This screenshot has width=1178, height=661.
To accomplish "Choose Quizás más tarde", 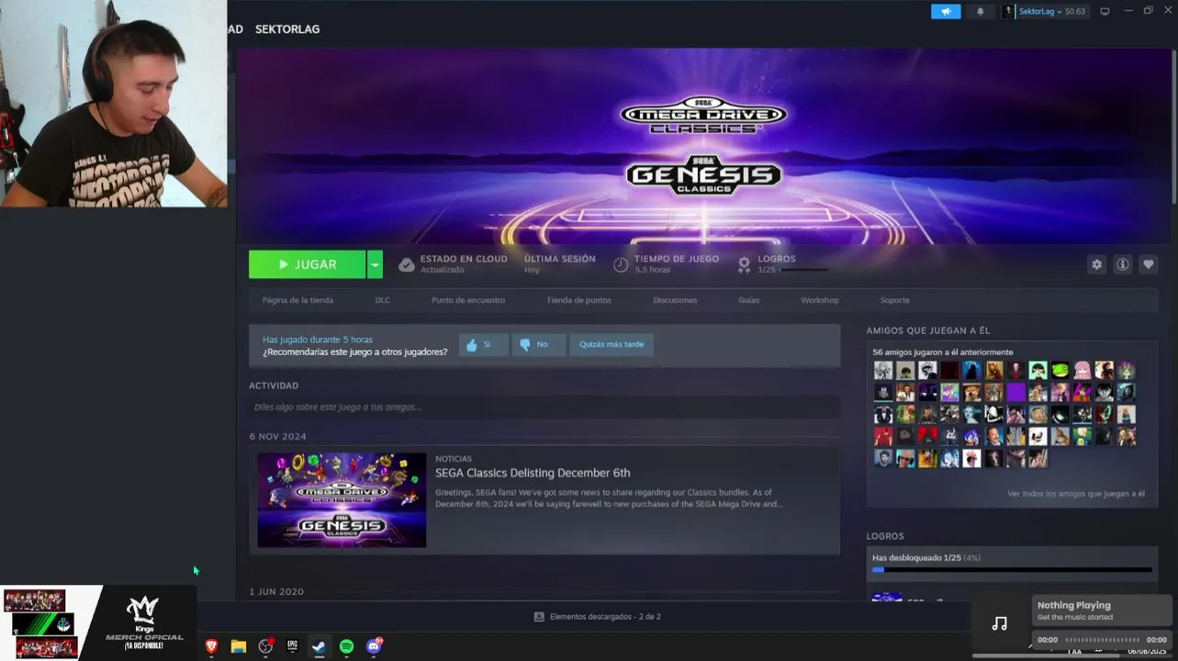I will pos(611,345).
